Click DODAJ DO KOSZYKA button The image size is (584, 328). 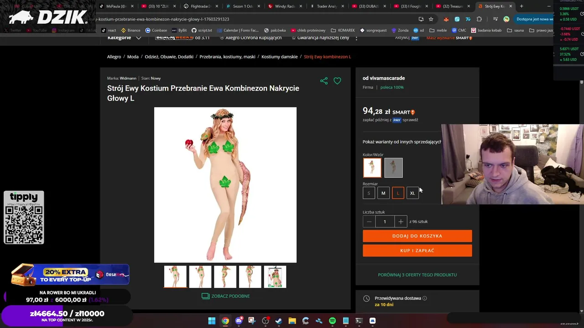pos(417,236)
